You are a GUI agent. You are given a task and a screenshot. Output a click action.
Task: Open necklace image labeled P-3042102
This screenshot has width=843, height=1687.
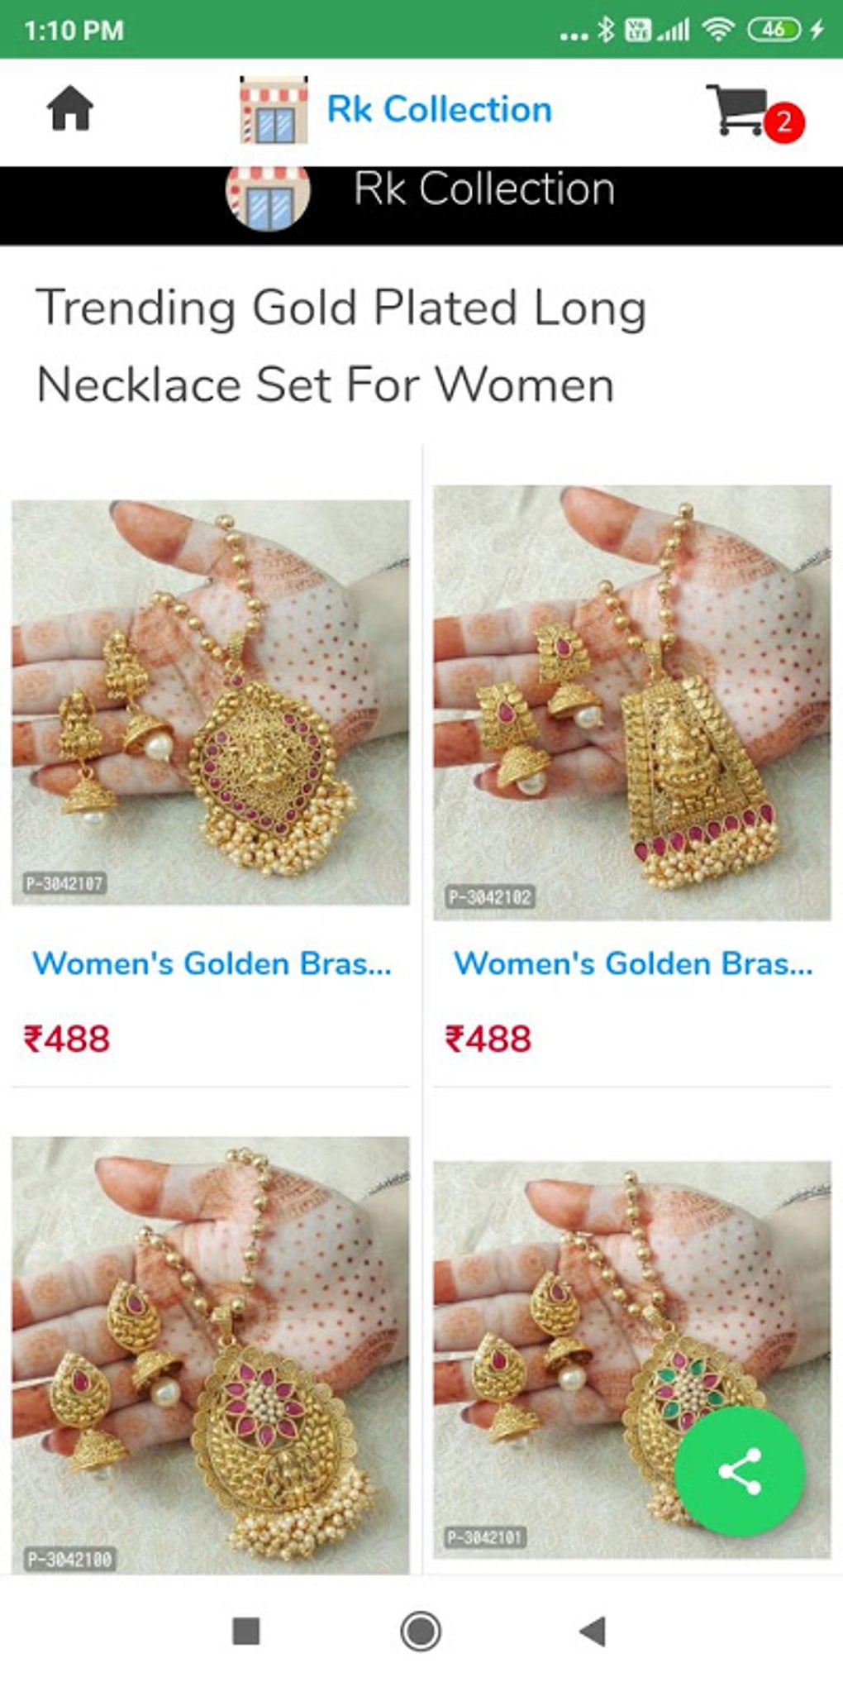tap(632, 702)
